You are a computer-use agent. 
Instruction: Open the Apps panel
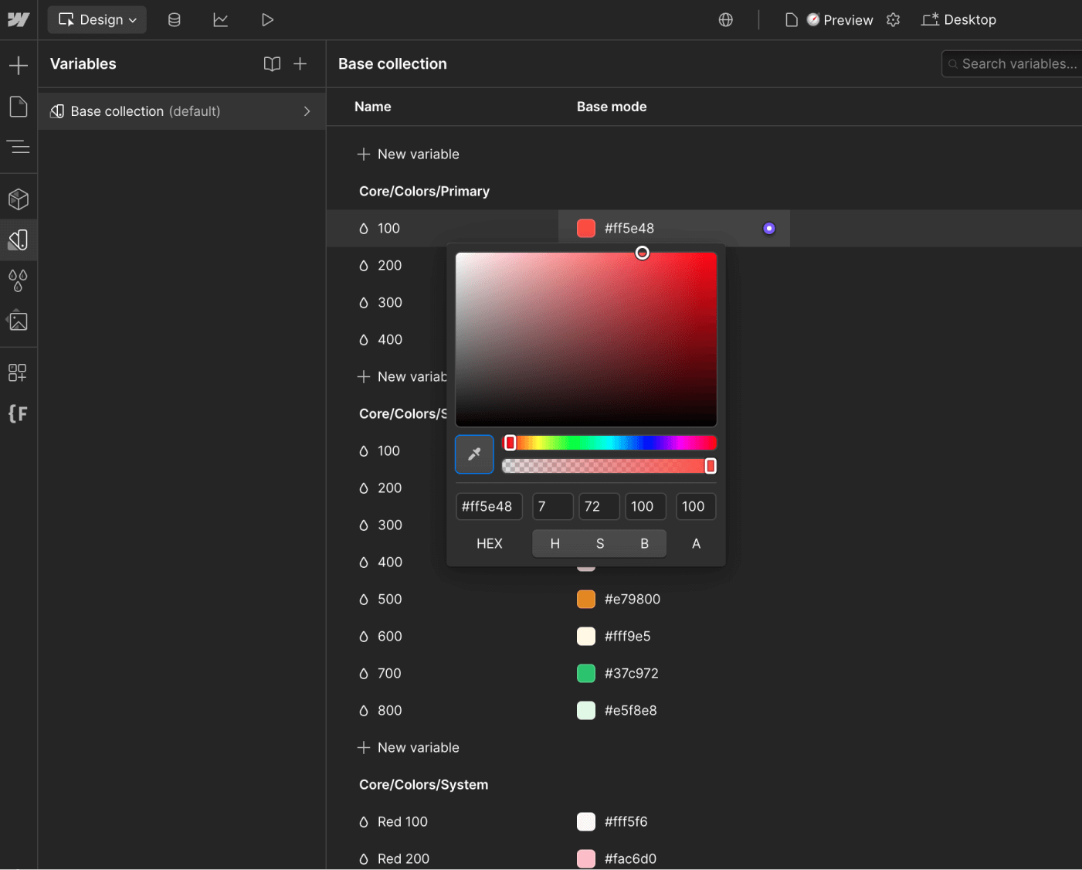tap(19, 372)
